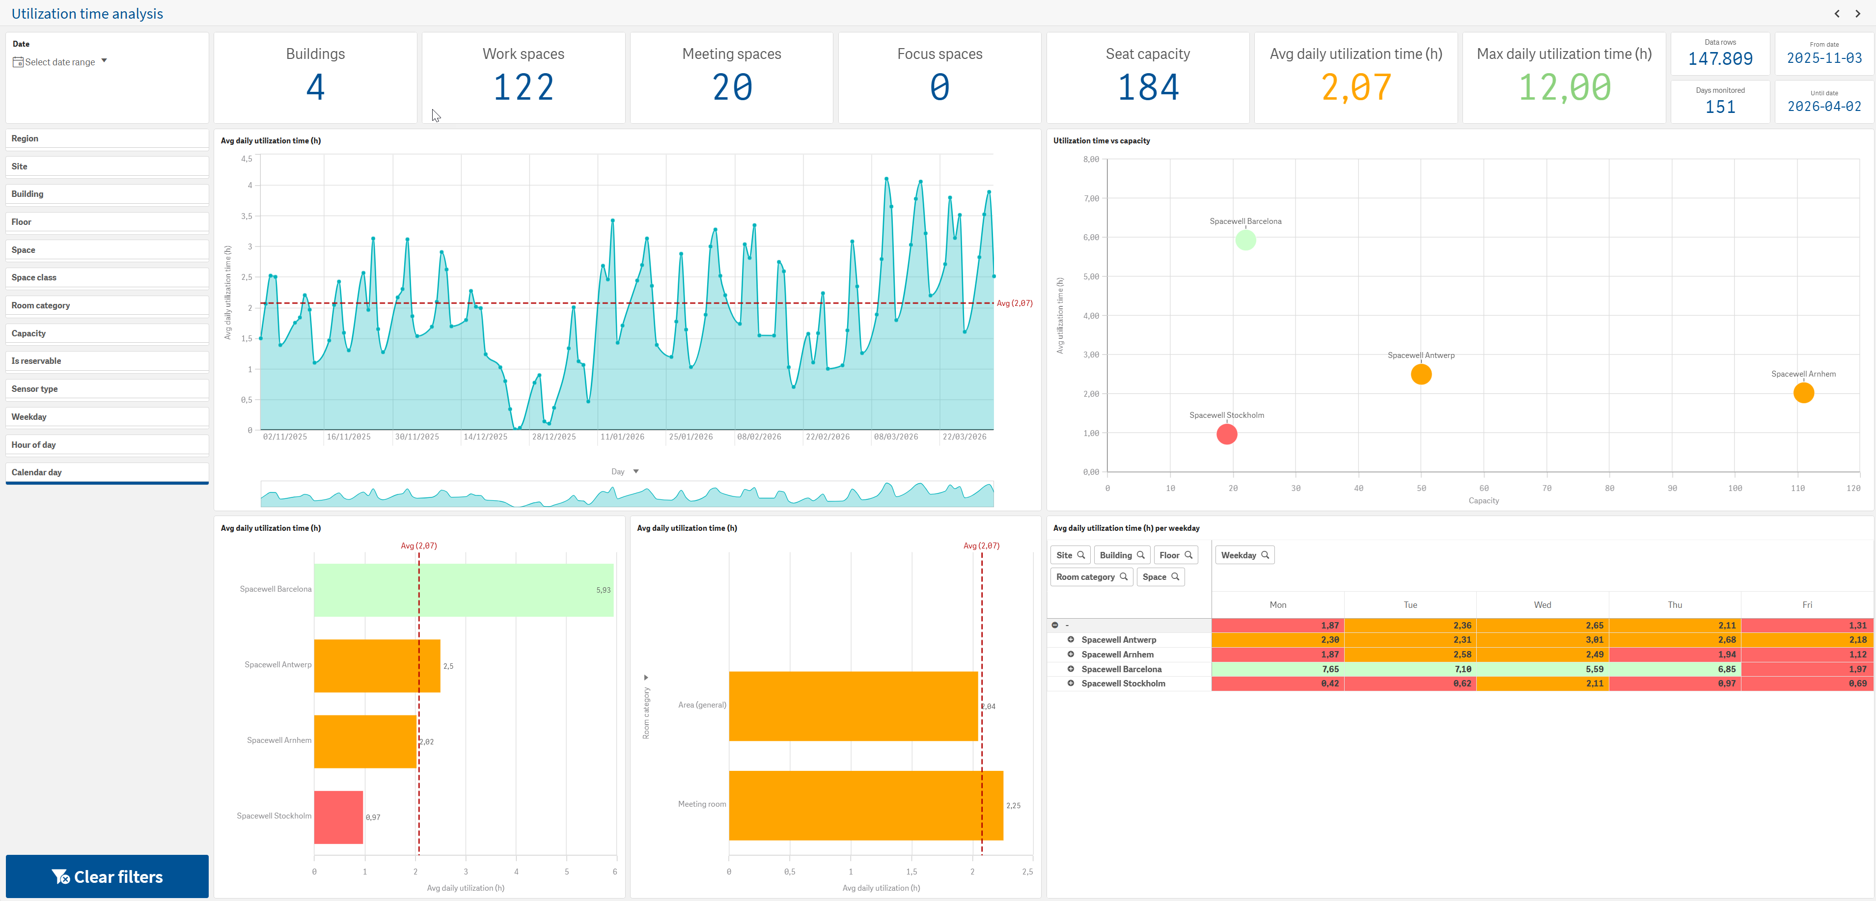Open the Day granularity dropdown
The image size is (1876, 901).
[x=625, y=472]
